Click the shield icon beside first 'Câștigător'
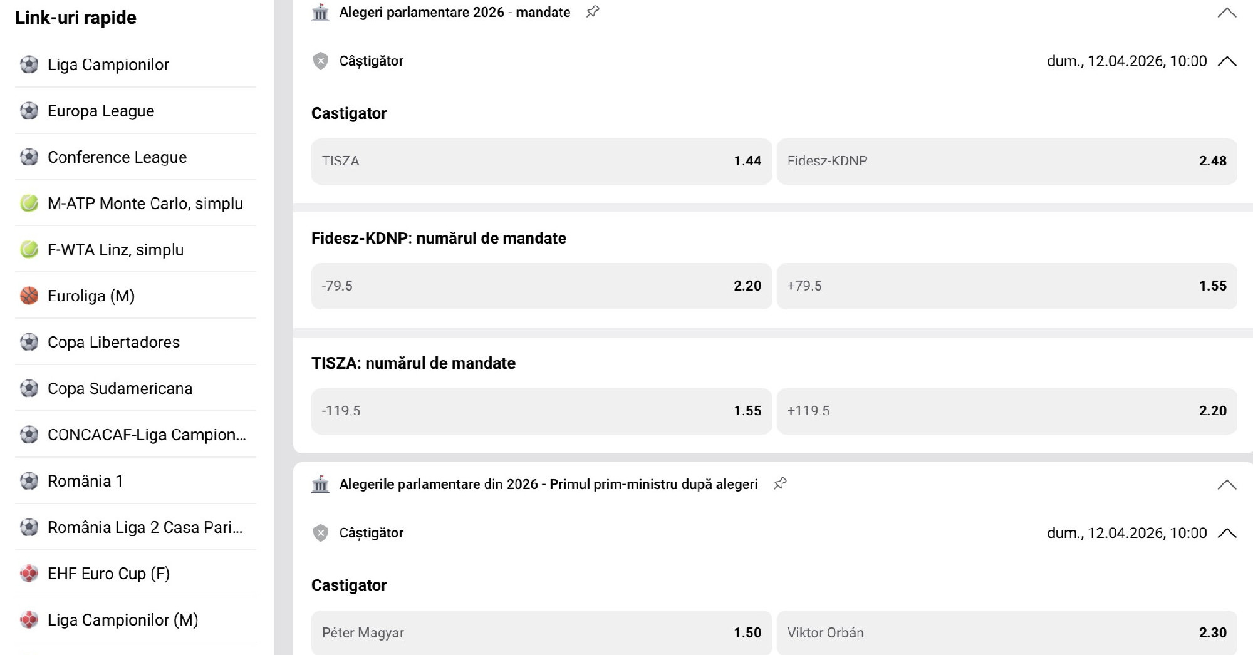 coord(320,61)
